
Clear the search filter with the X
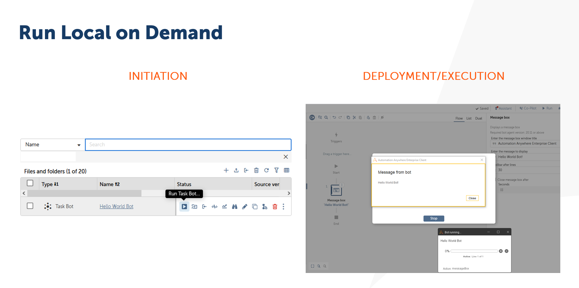pos(286,157)
